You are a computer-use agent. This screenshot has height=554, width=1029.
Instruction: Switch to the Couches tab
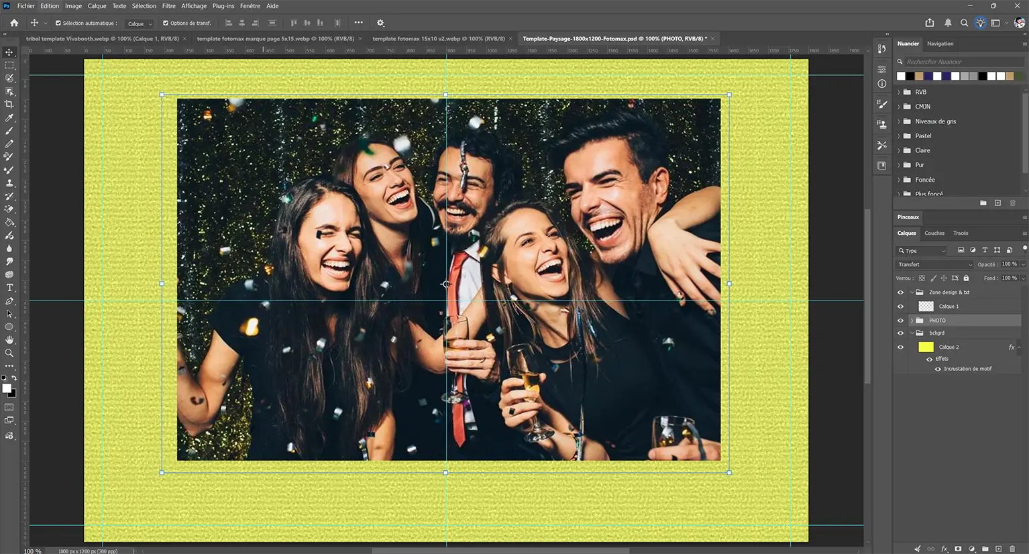[934, 233]
